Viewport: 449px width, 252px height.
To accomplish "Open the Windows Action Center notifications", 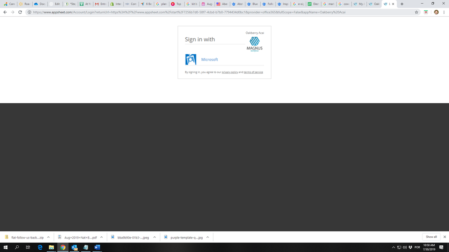I will [441, 248].
